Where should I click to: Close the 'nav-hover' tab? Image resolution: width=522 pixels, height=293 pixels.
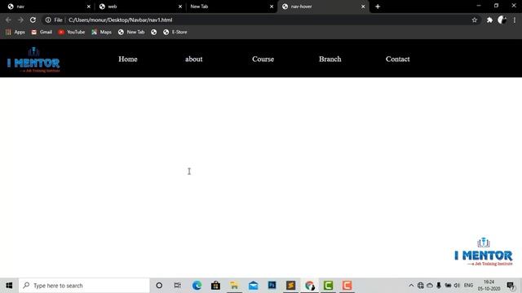tap(363, 7)
